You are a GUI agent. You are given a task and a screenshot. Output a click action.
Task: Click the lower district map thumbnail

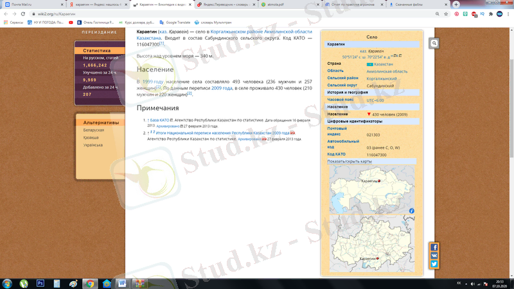click(x=372, y=245)
